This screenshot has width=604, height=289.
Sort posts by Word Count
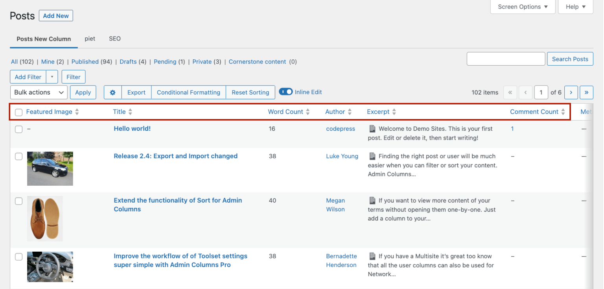[x=286, y=112]
